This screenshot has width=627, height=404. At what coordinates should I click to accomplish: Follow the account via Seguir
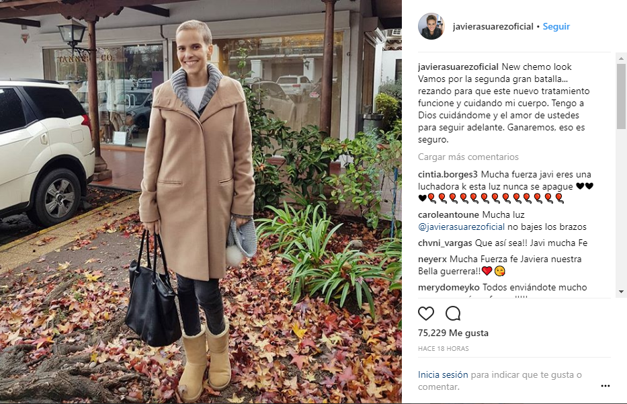tap(556, 26)
